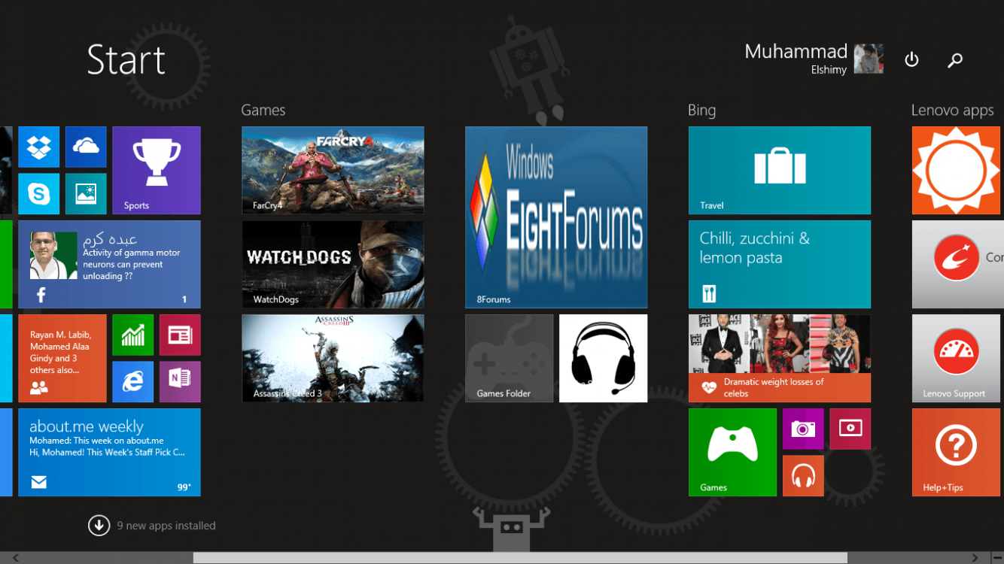
Task: Open the Music headphones tile
Action: [x=803, y=476]
